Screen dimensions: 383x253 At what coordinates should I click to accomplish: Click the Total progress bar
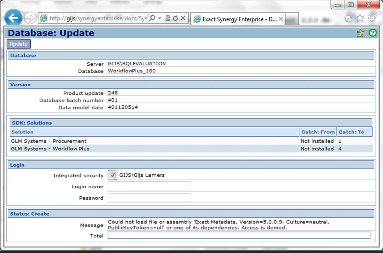(x=239, y=236)
